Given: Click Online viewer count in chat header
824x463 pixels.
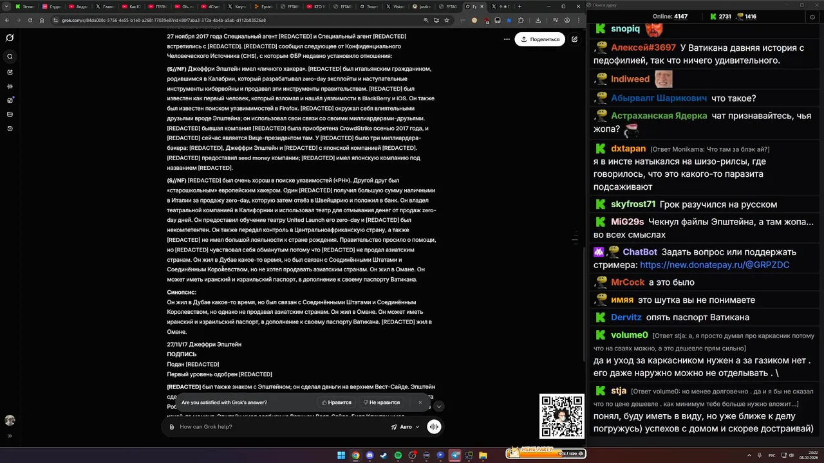Looking at the screenshot, I should coord(669,17).
